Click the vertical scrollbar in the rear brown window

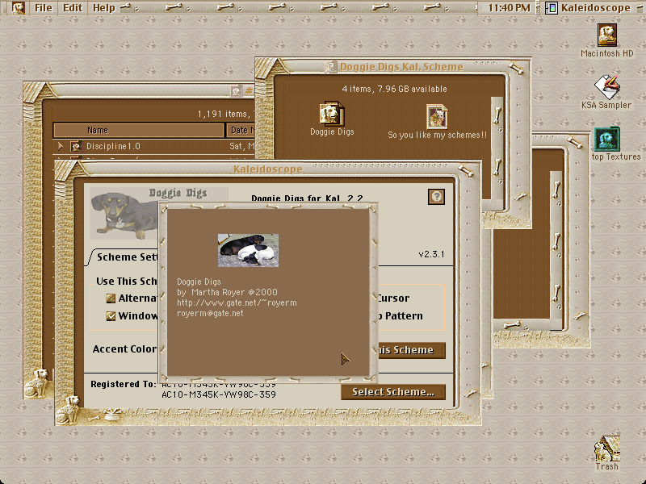pos(556,245)
